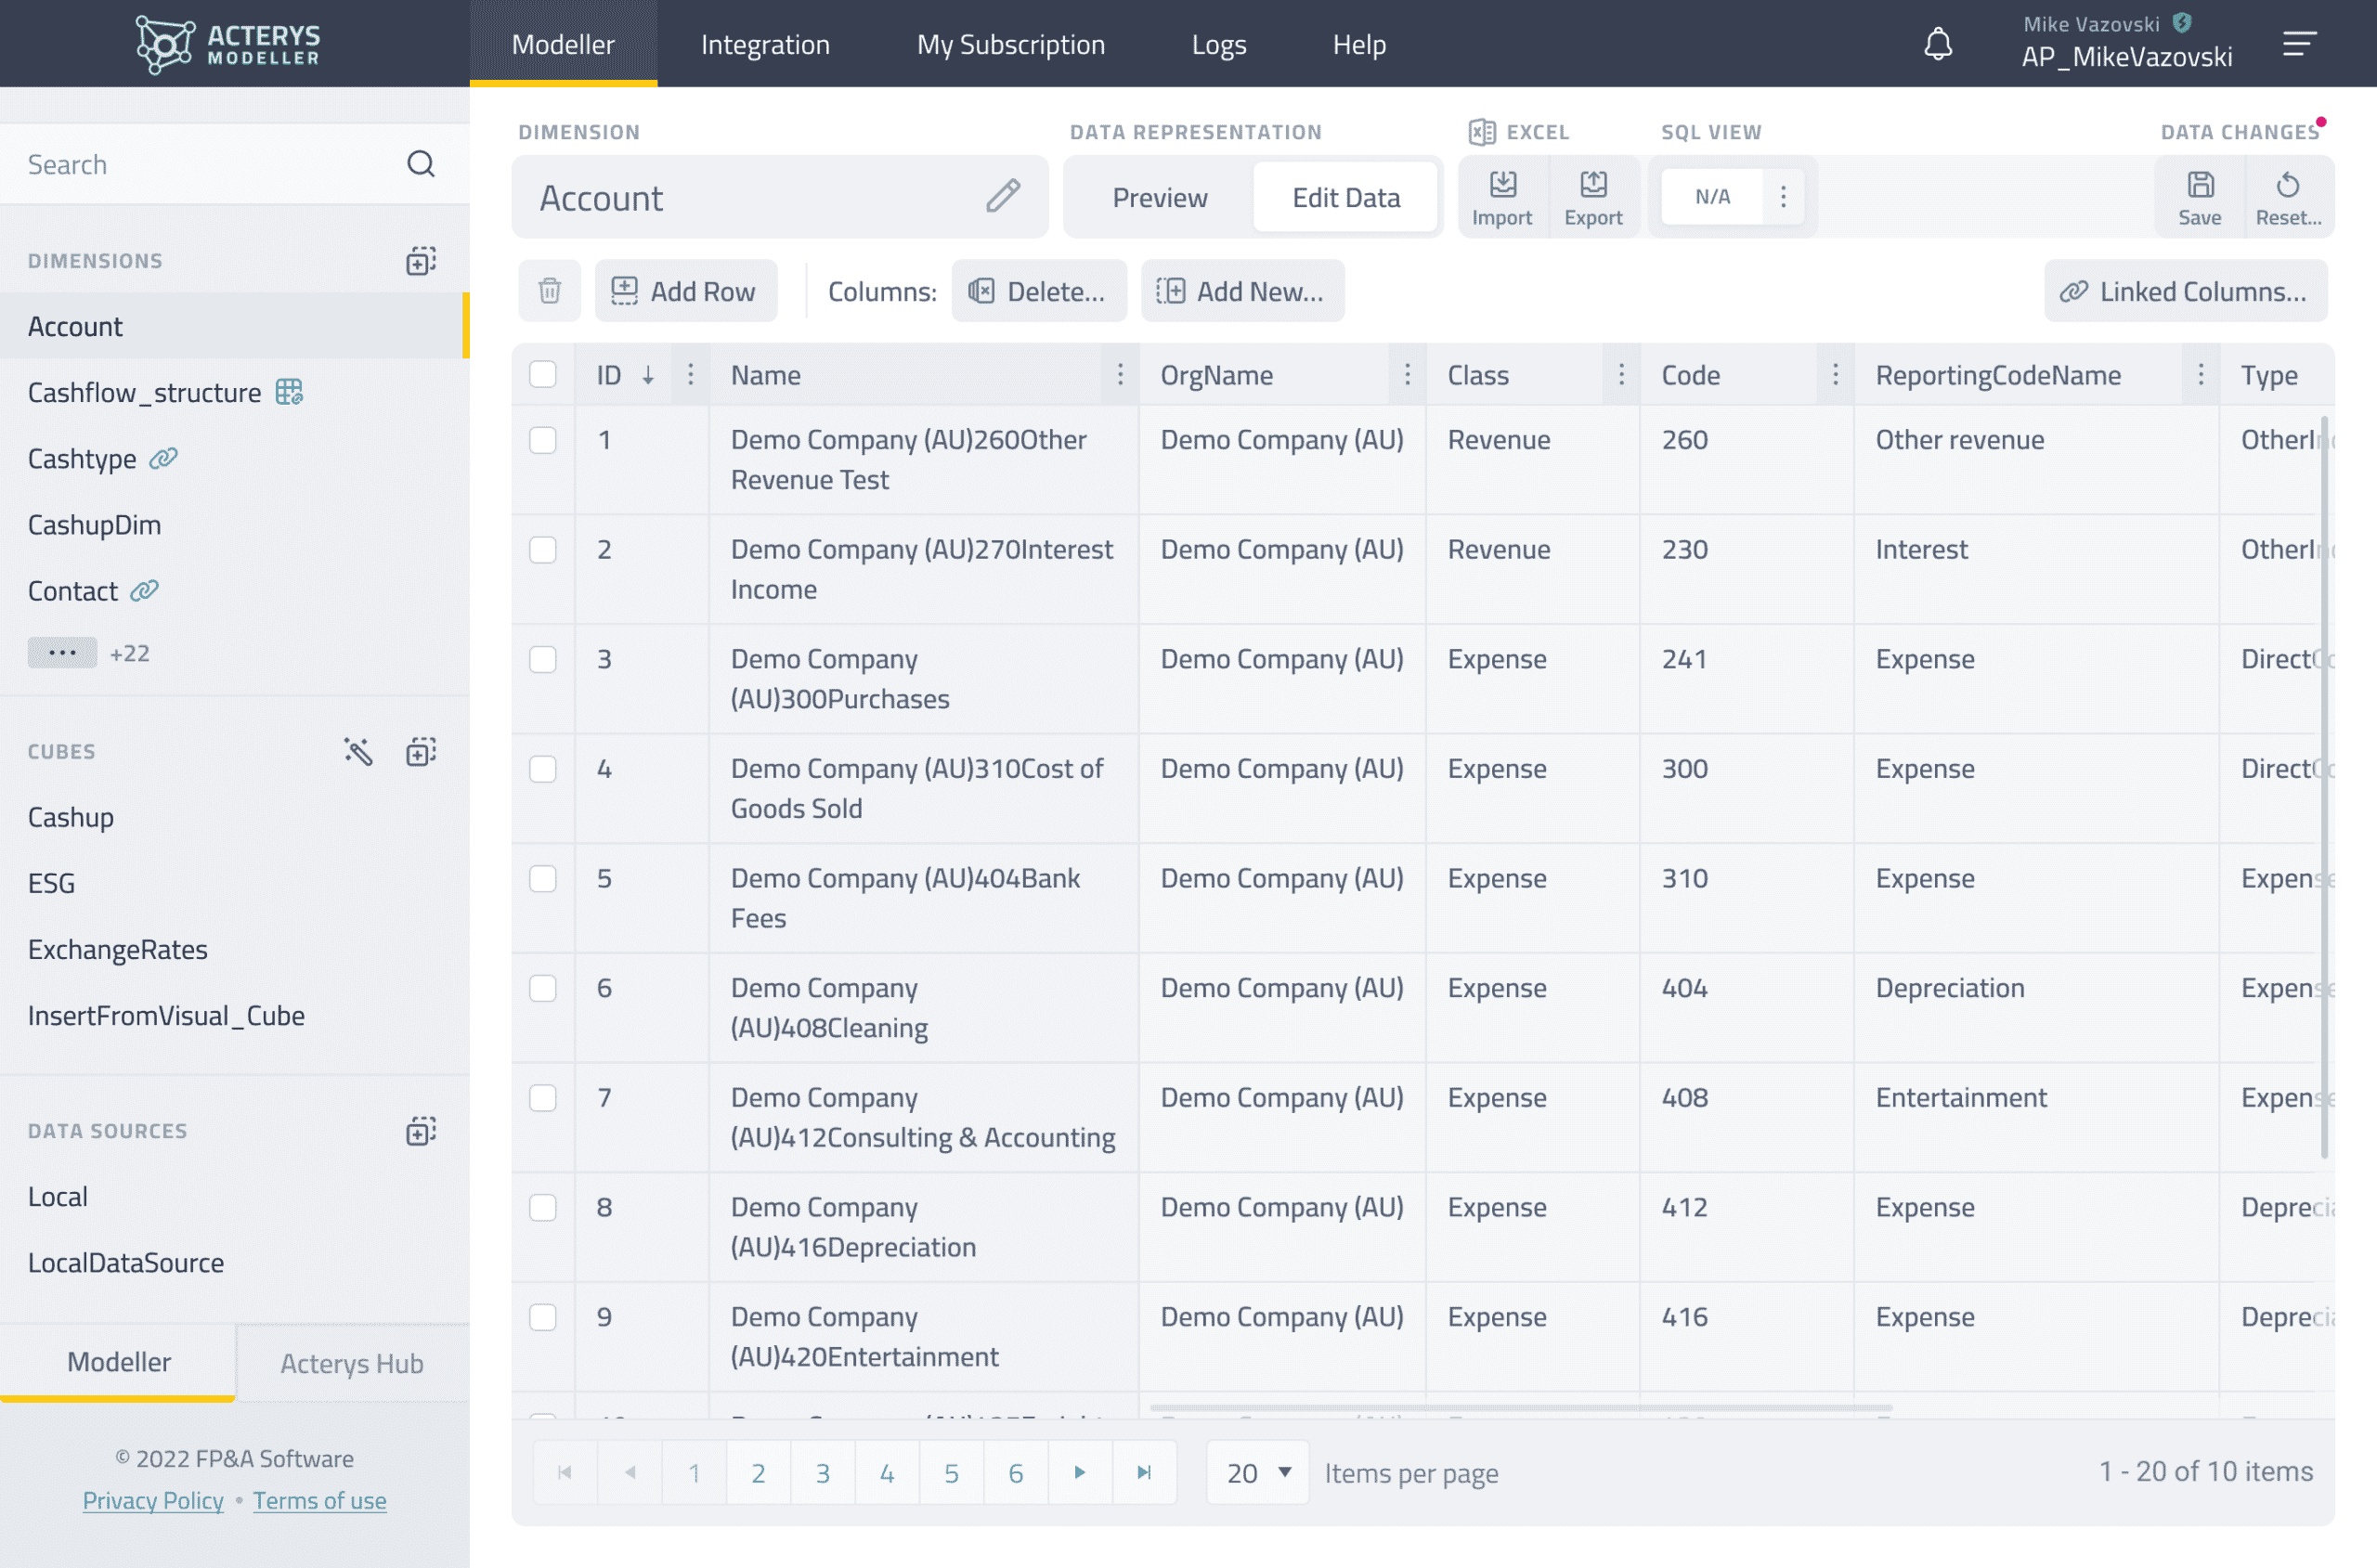Click the Linked Columns button
The image size is (2377, 1568).
2185,291
